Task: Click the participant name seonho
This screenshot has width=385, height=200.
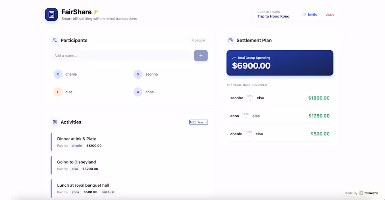Action: point(152,74)
